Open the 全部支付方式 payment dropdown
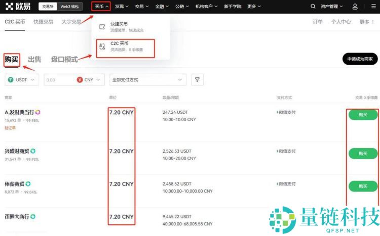 click(x=148, y=80)
